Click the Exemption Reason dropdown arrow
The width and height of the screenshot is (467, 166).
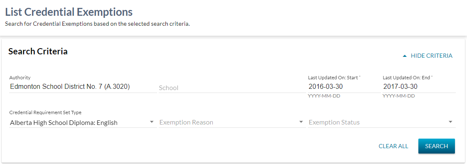pyautogui.click(x=301, y=122)
